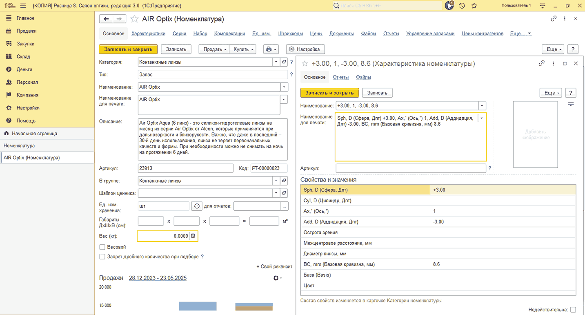585x315 pixels.
Task: Click Записать и закрыть for AIR Optix
Action: (x=128, y=49)
